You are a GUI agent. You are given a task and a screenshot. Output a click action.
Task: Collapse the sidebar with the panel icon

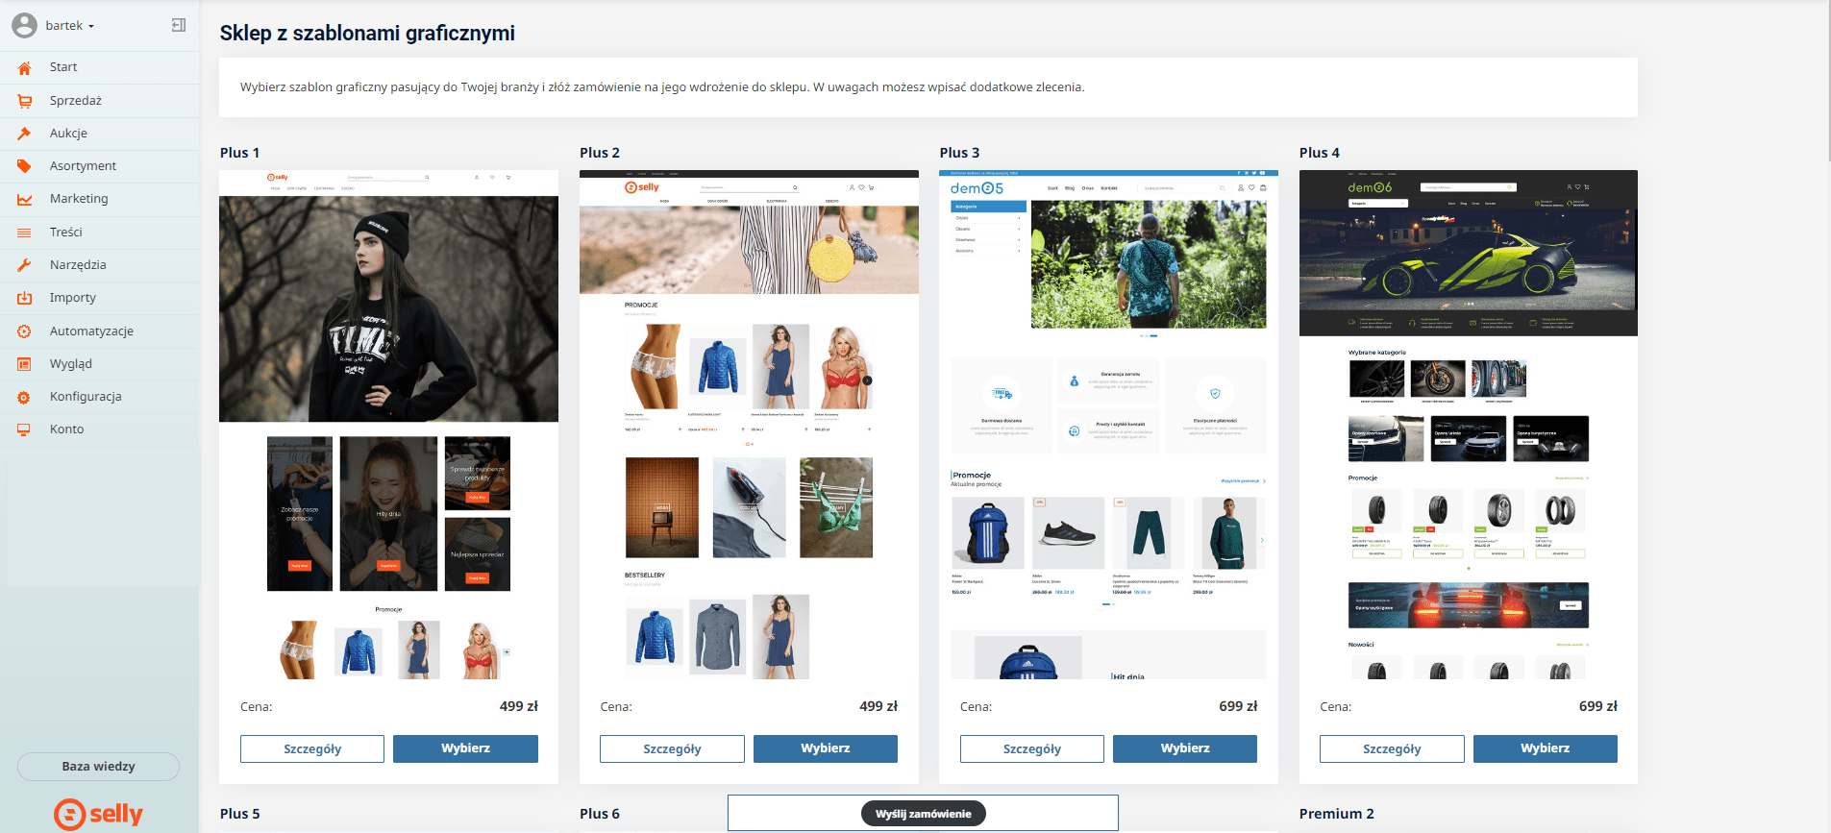point(179,25)
